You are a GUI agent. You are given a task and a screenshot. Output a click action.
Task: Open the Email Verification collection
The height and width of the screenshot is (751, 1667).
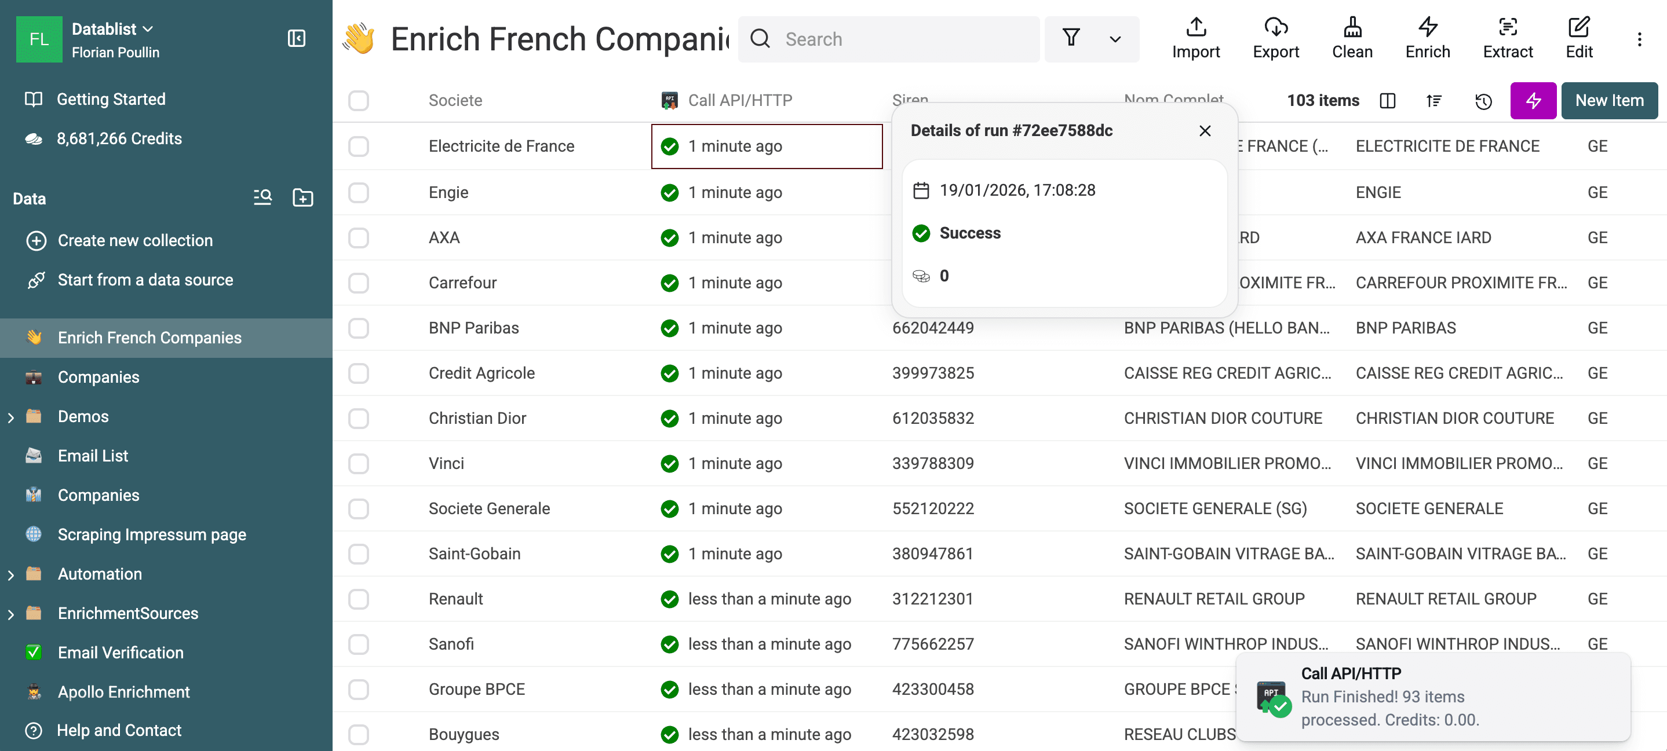(121, 652)
